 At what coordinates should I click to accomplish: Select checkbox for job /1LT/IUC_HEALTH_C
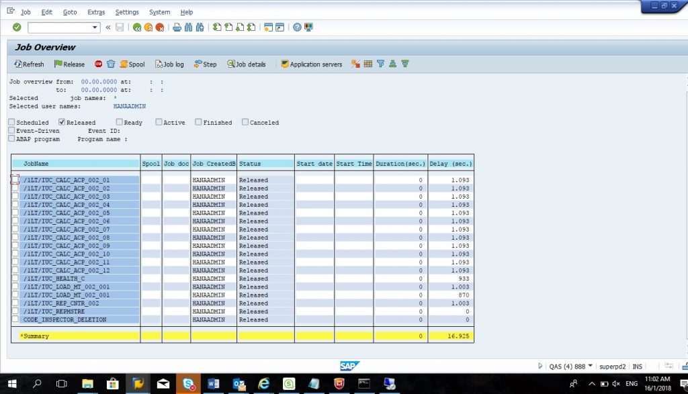(x=15, y=278)
